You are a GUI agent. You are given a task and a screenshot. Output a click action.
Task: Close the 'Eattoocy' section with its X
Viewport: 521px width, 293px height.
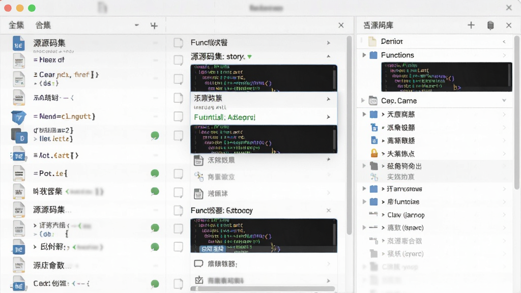328,210
